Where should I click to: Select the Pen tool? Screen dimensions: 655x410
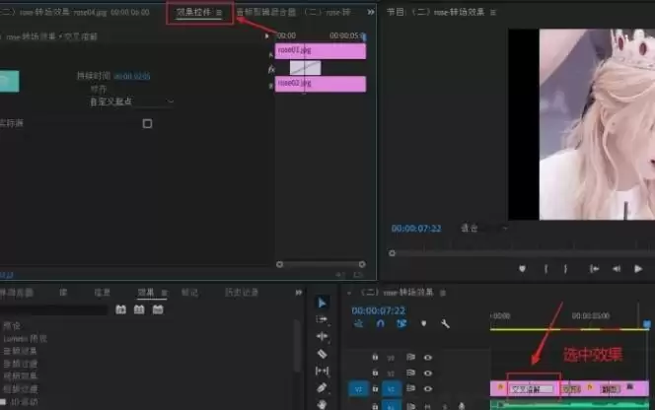click(323, 388)
